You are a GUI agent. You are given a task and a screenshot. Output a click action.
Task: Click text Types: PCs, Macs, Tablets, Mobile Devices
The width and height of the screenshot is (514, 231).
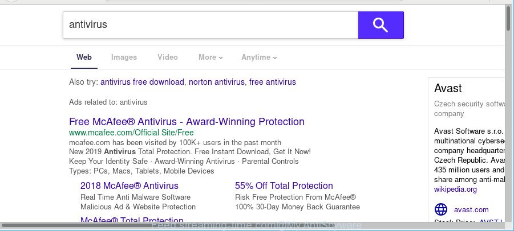click(141, 171)
